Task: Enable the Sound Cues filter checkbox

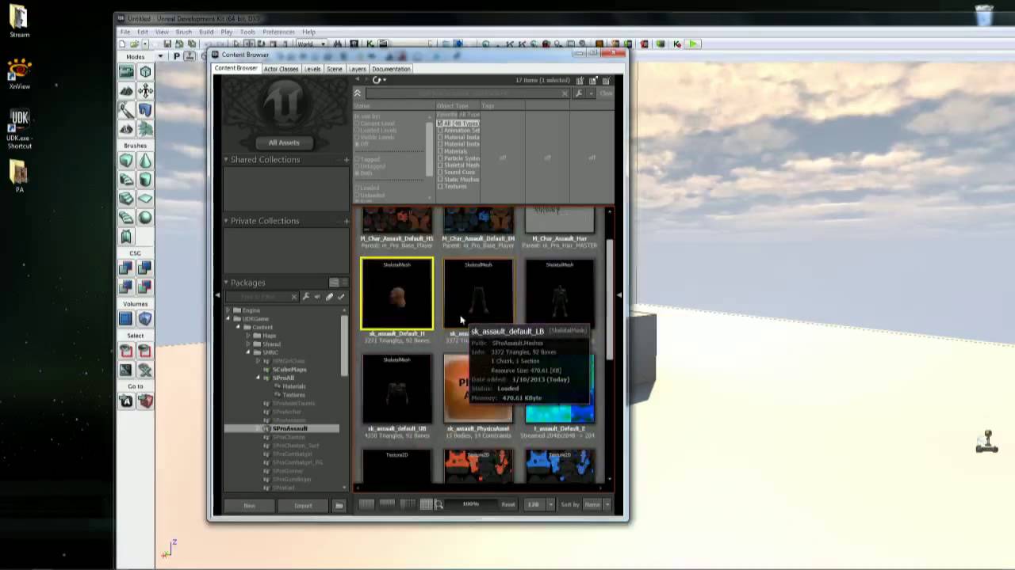Action: click(x=439, y=173)
